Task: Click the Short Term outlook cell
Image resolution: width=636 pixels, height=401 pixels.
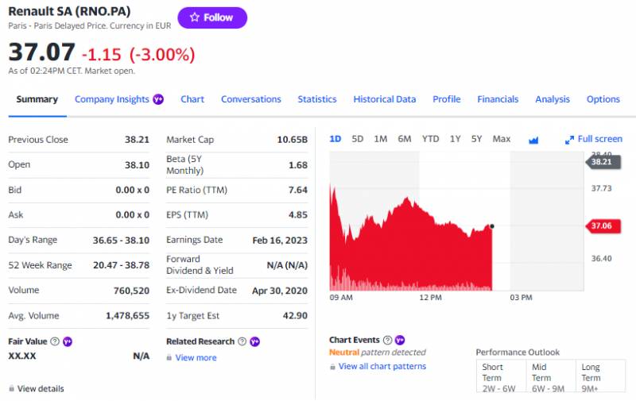Action: point(502,376)
